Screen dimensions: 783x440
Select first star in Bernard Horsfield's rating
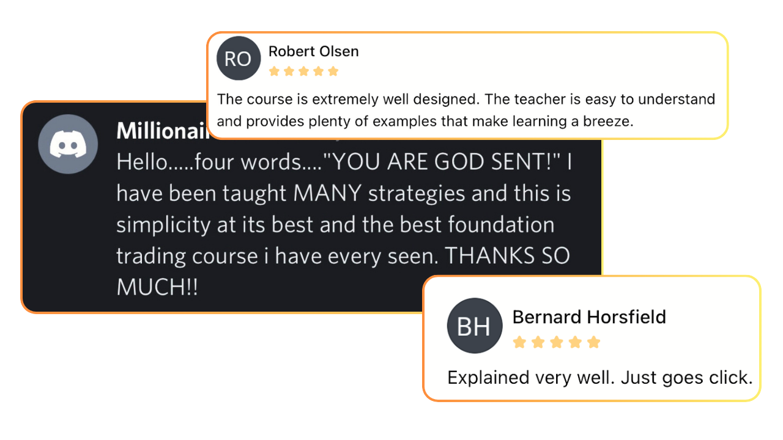tap(519, 342)
